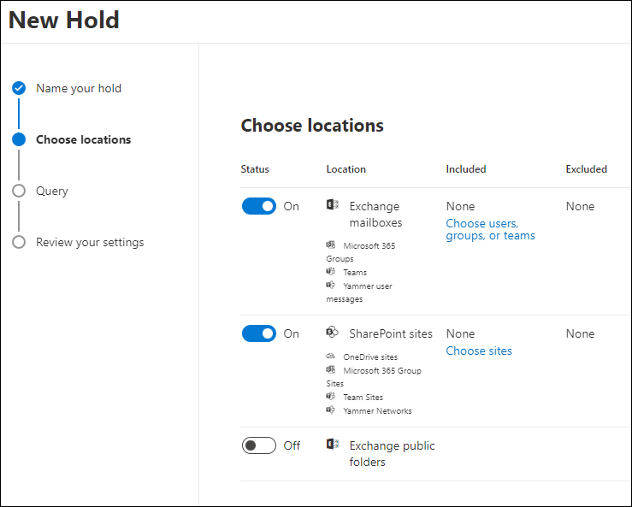Go back to Name your hold step
This screenshot has height=507, width=632.
79,88
